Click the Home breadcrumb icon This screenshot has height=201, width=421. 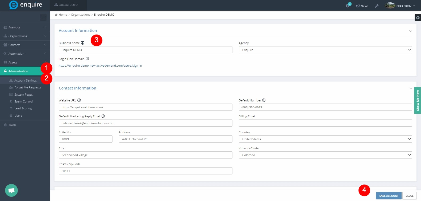(x=56, y=15)
